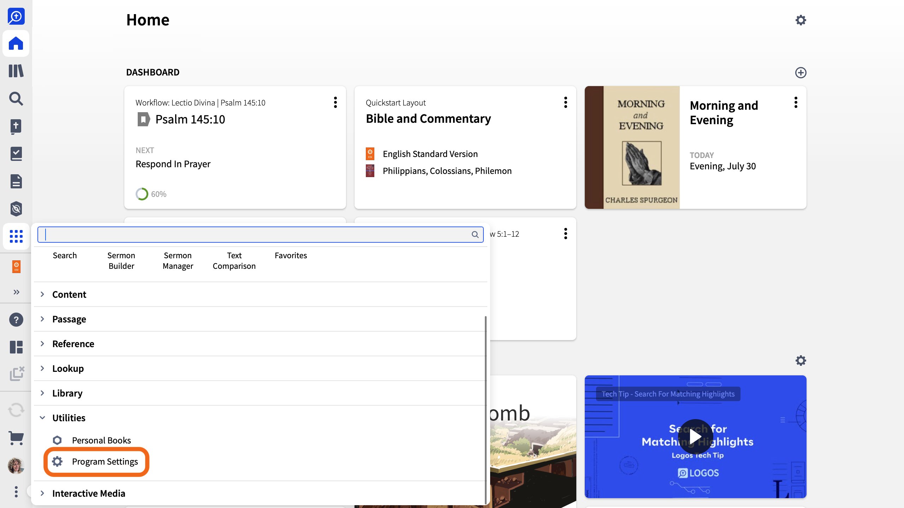Expand the Passage section

(x=260, y=319)
